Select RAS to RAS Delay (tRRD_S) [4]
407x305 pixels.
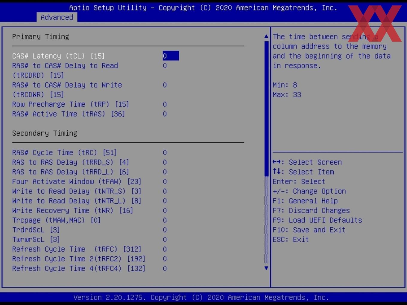[71, 162]
